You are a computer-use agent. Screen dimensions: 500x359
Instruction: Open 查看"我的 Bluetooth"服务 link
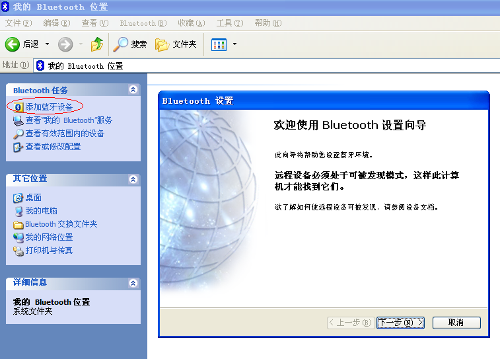pos(69,120)
